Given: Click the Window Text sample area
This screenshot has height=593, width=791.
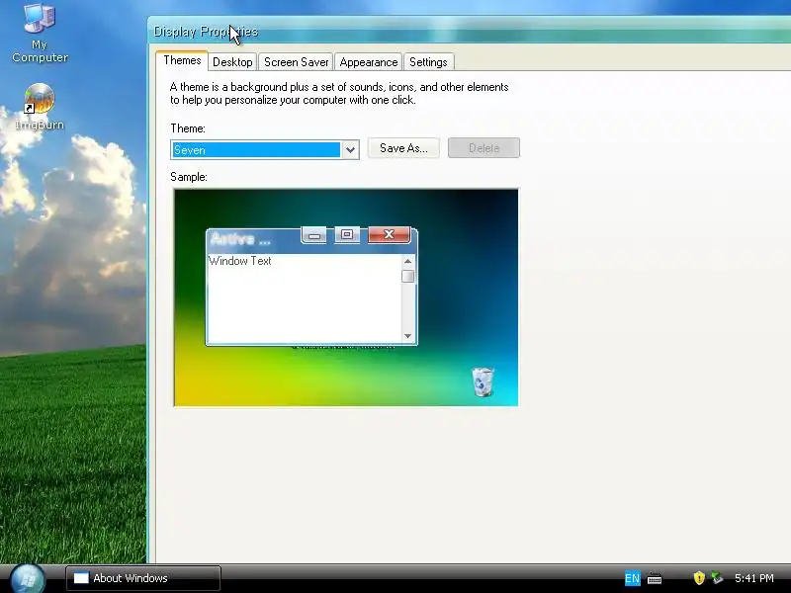Looking at the screenshot, I should tap(305, 298).
